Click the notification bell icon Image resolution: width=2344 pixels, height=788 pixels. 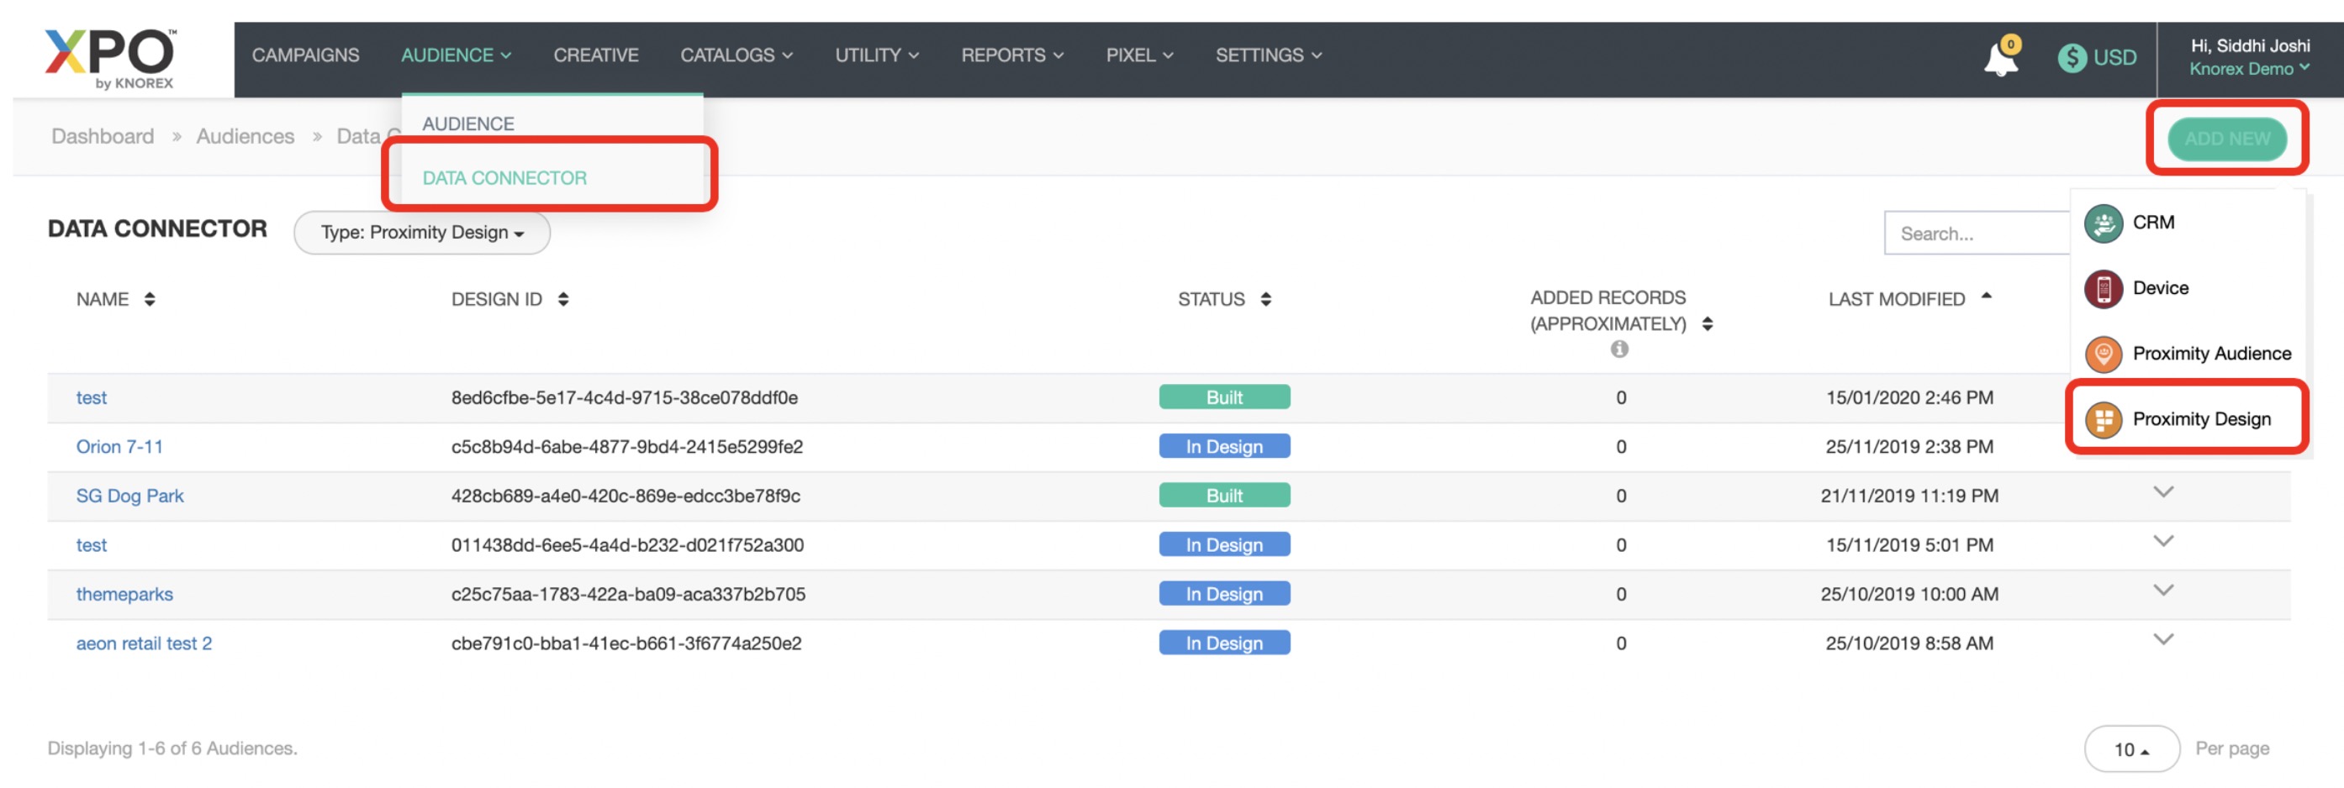2000,59
